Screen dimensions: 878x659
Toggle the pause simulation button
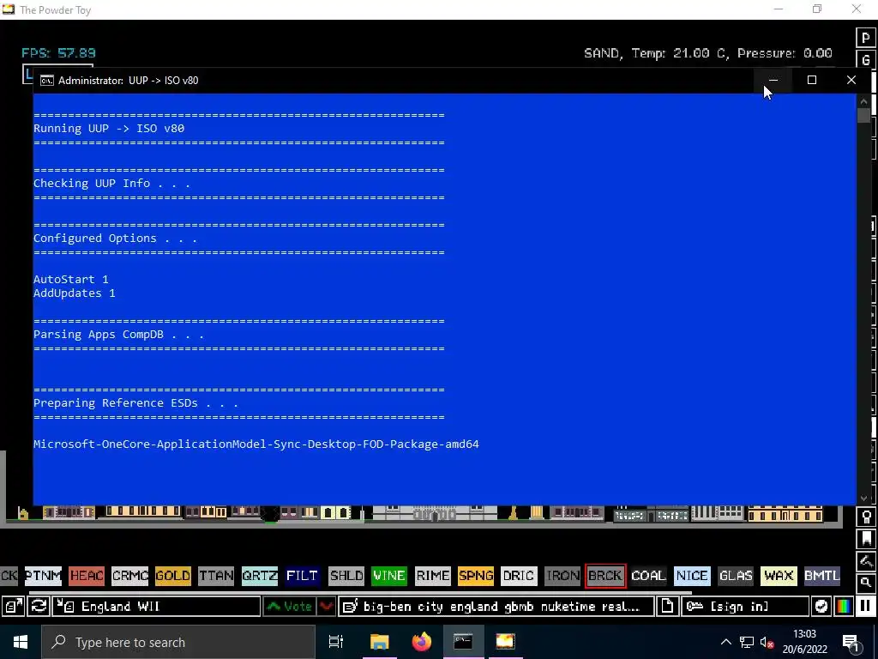pyautogui.click(x=866, y=607)
